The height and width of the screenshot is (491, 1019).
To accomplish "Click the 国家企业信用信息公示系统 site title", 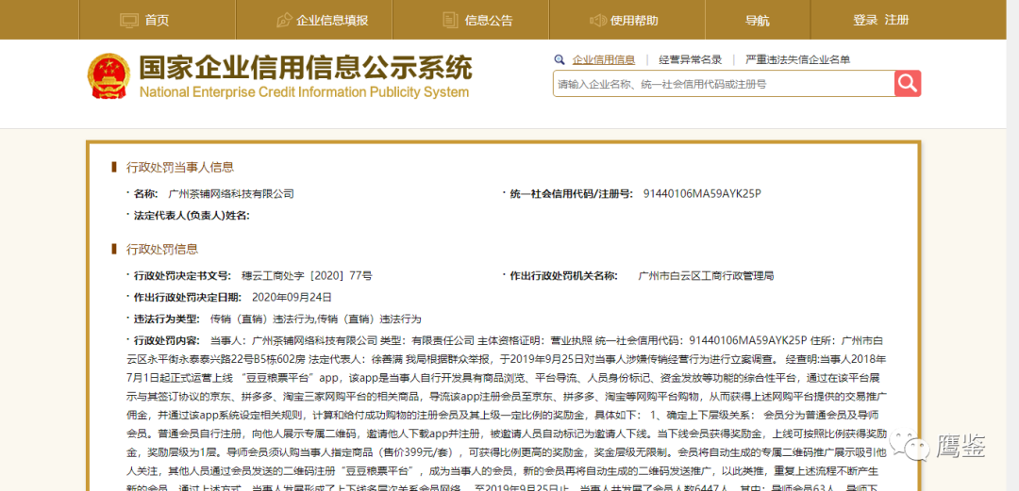I will [305, 69].
